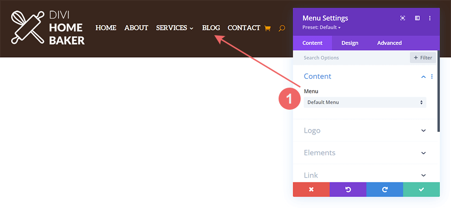
Task: Collapse the Content section chevron
Action: [423, 76]
